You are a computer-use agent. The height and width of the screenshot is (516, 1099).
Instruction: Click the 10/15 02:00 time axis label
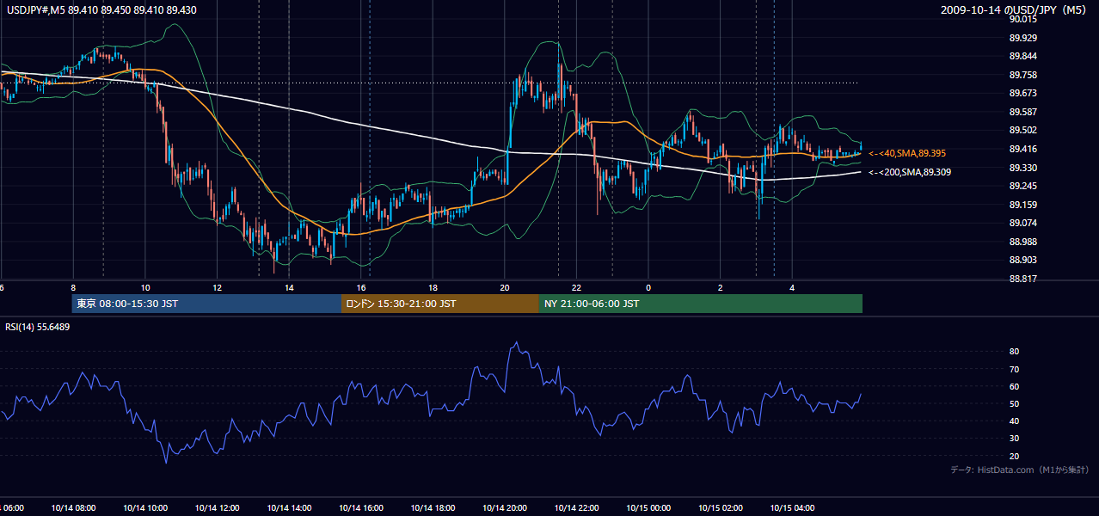(721, 507)
